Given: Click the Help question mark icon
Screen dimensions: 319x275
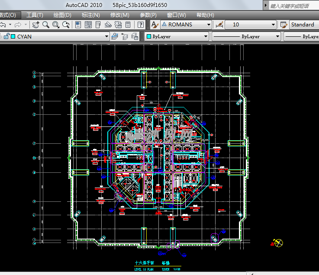Looking at the screenshot, I should (x=141, y=25).
